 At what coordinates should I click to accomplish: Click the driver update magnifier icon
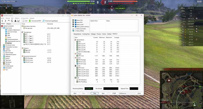point(43,21)
